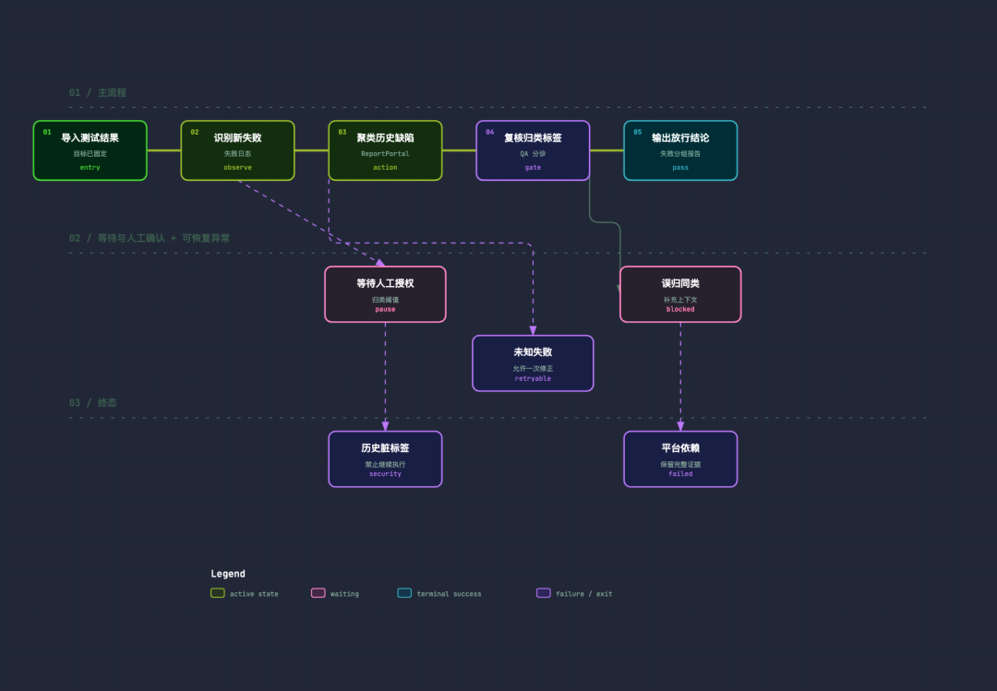Image resolution: width=997 pixels, height=691 pixels.
Task: Click the '禁止继续执行' subtitle text
Action: (385, 465)
